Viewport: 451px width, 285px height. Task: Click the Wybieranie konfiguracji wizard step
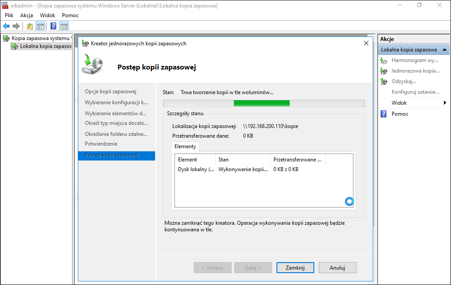coord(116,102)
